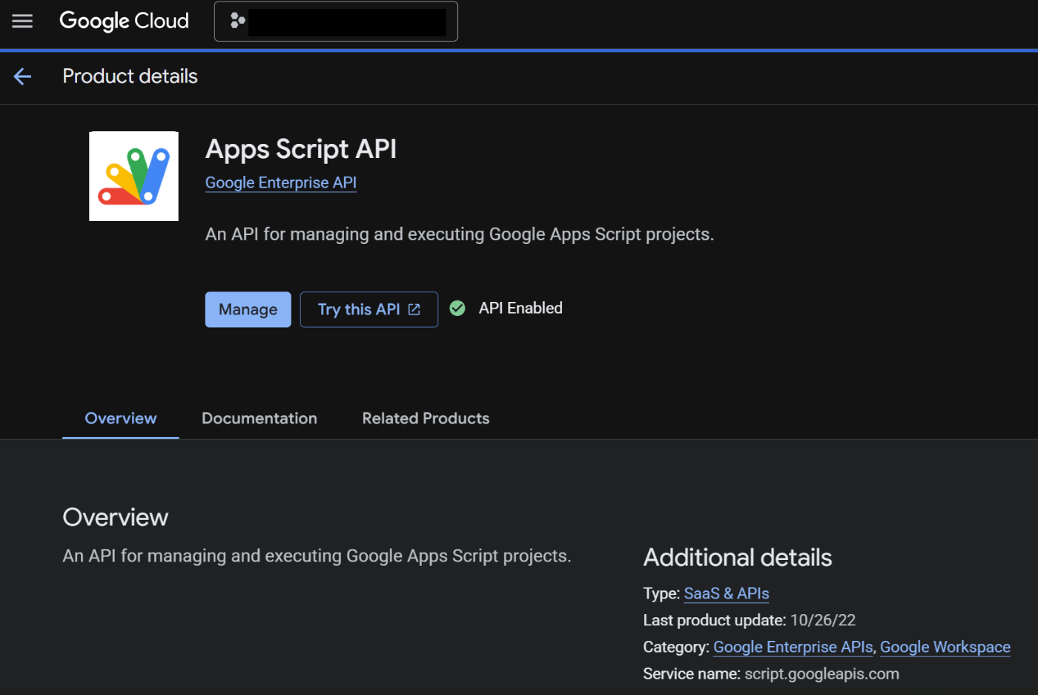The width and height of the screenshot is (1038, 695).
Task: Open the hamburger navigation menu
Action: coord(22,21)
